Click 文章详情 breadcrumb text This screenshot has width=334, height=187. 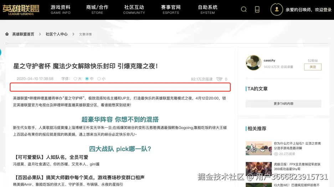click(86, 34)
